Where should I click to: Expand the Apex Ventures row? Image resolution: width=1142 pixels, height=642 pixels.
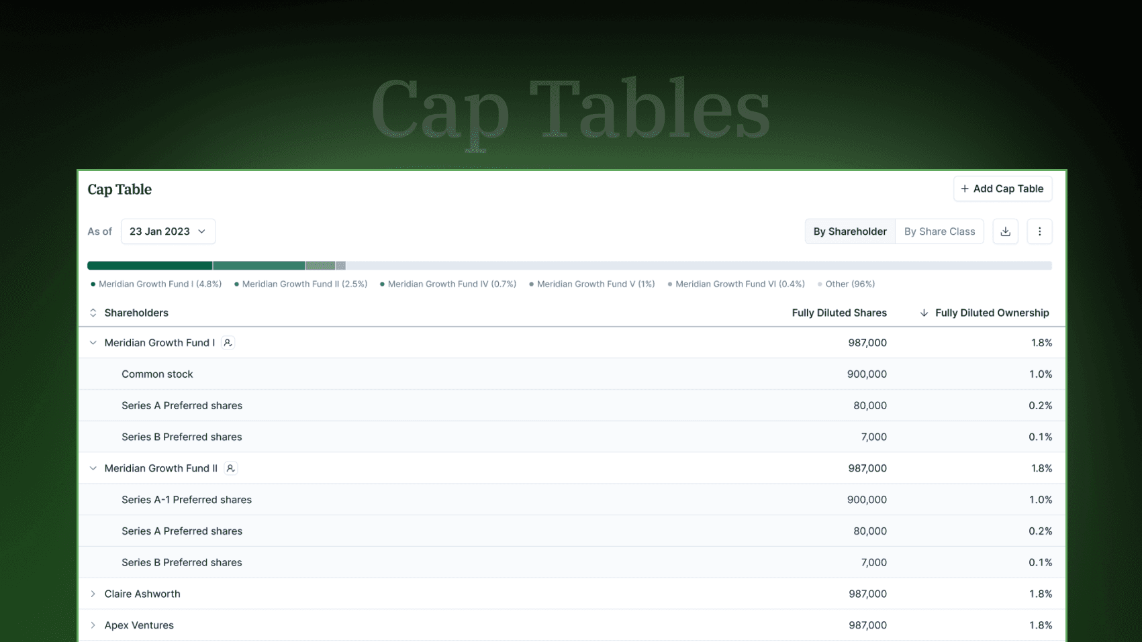(93, 625)
